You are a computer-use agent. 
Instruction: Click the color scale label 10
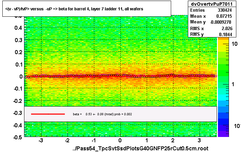[235, 44]
